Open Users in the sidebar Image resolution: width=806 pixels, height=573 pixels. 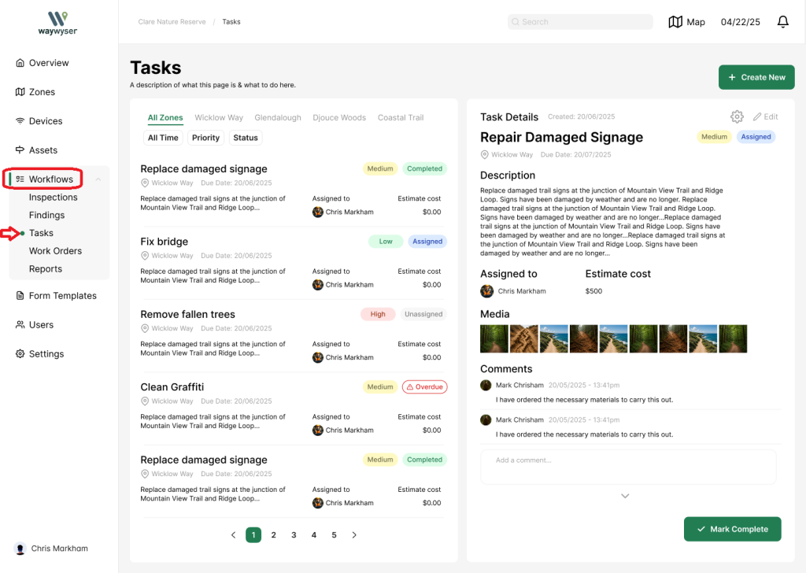click(41, 325)
